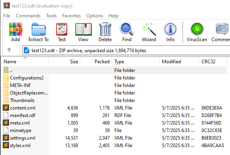Click the META-INF folder icon

click(x=6, y=85)
